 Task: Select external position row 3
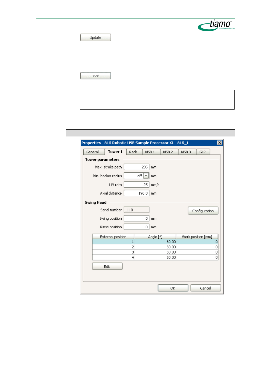[x=155, y=252]
